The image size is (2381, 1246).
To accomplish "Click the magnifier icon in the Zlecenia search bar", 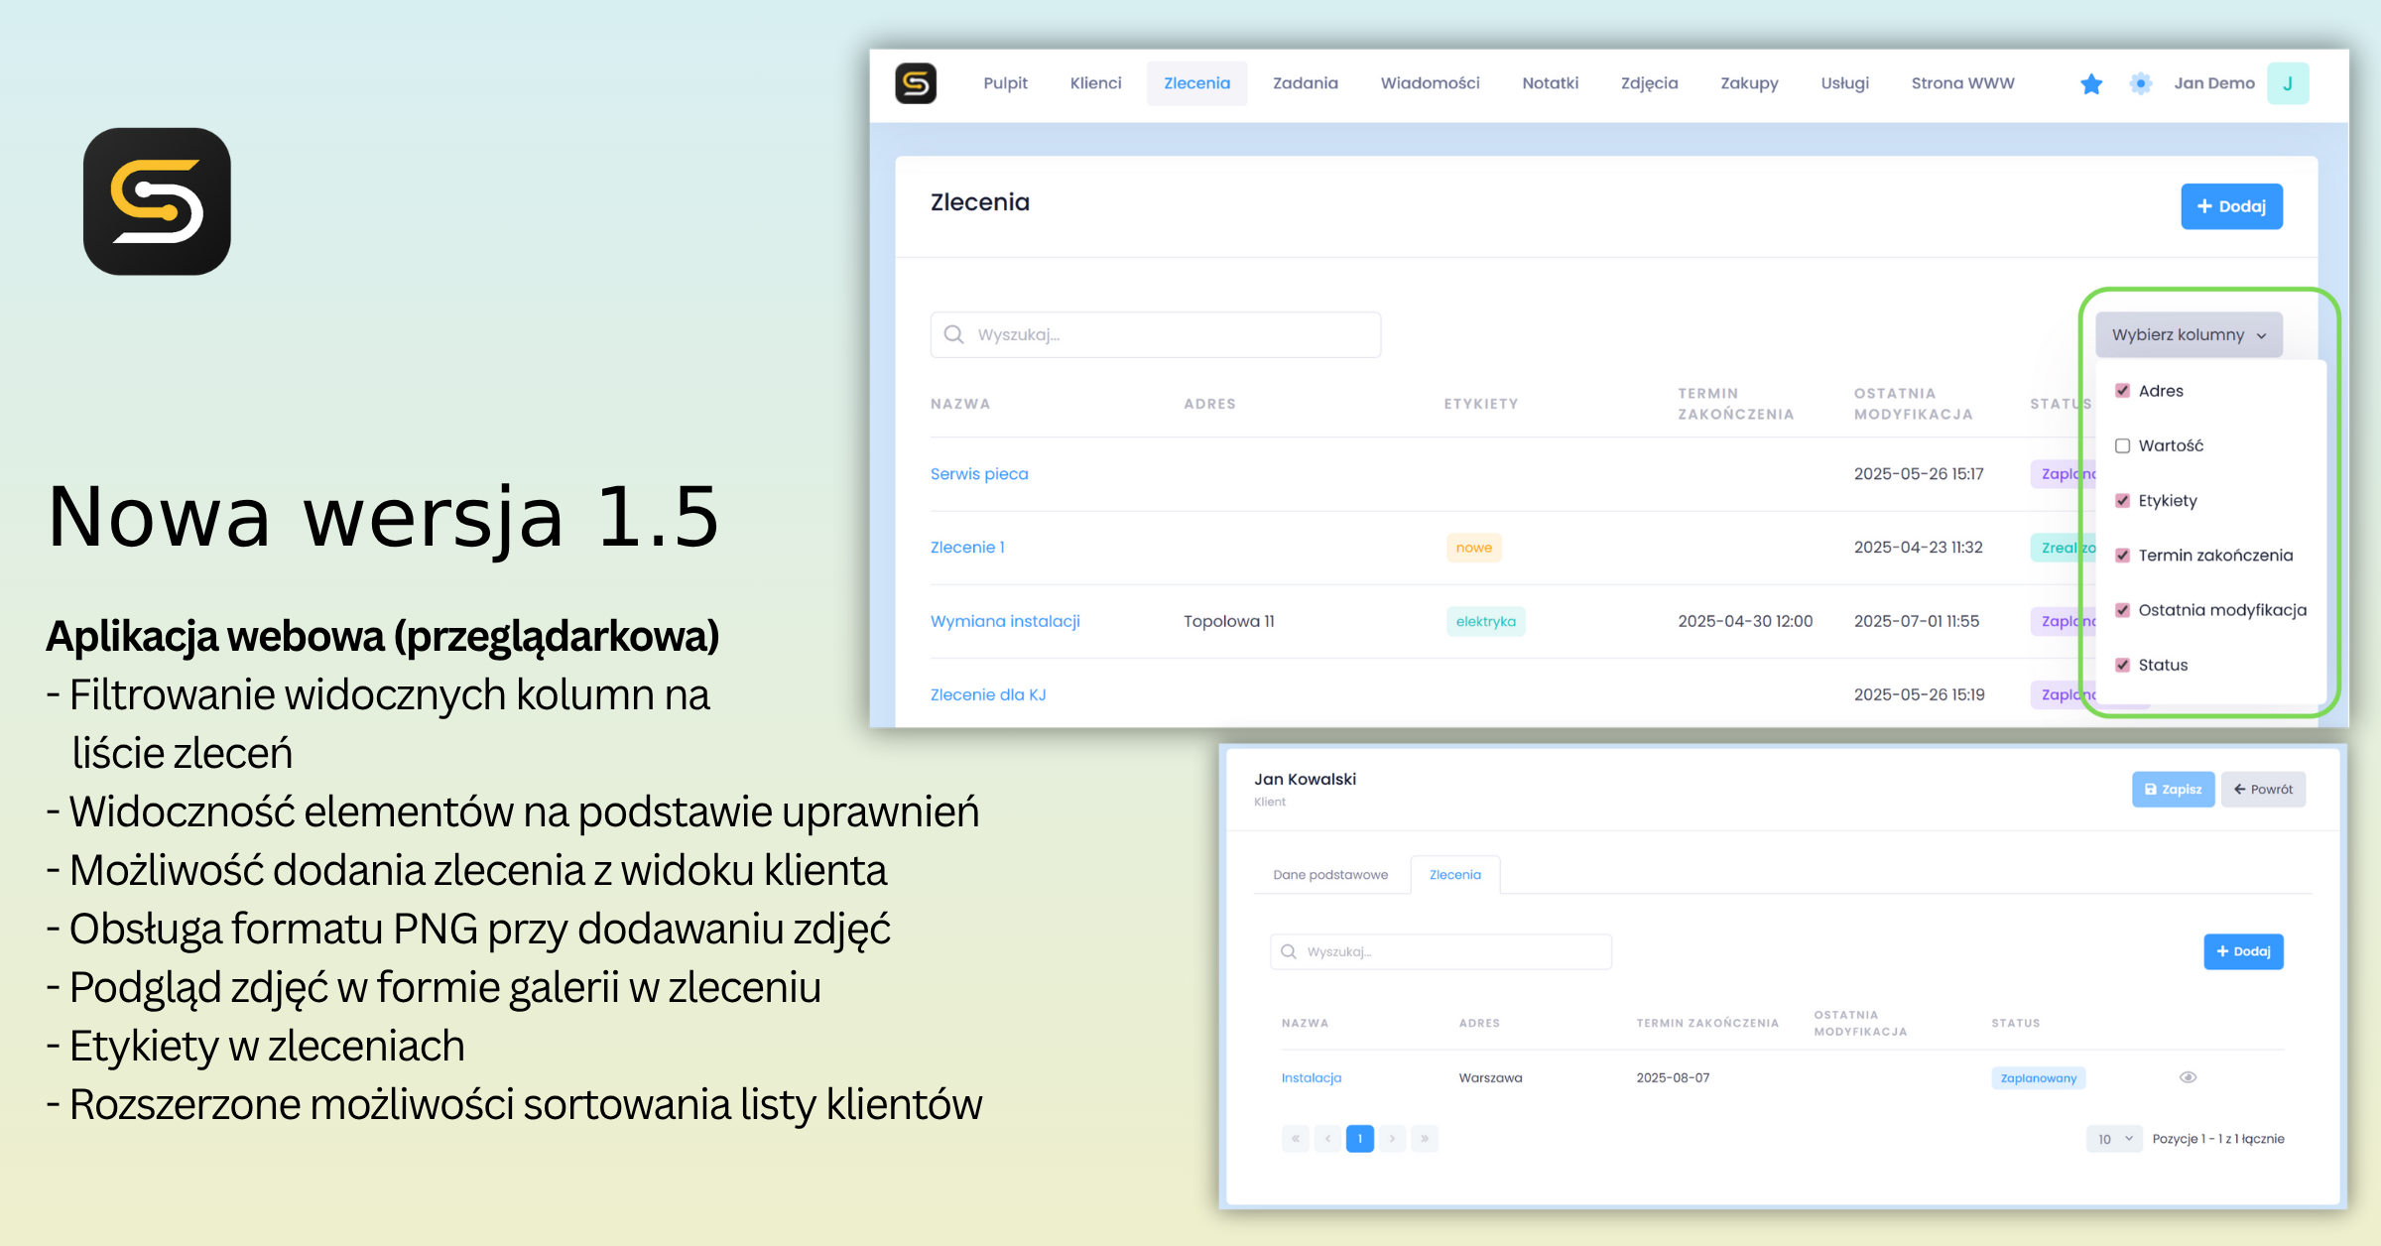I will pyautogui.click(x=953, y=334).
